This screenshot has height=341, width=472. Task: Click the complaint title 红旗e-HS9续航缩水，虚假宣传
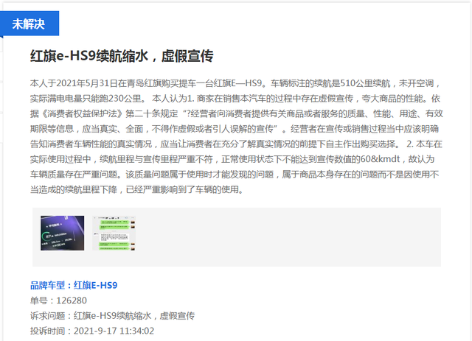pos(122,56)
